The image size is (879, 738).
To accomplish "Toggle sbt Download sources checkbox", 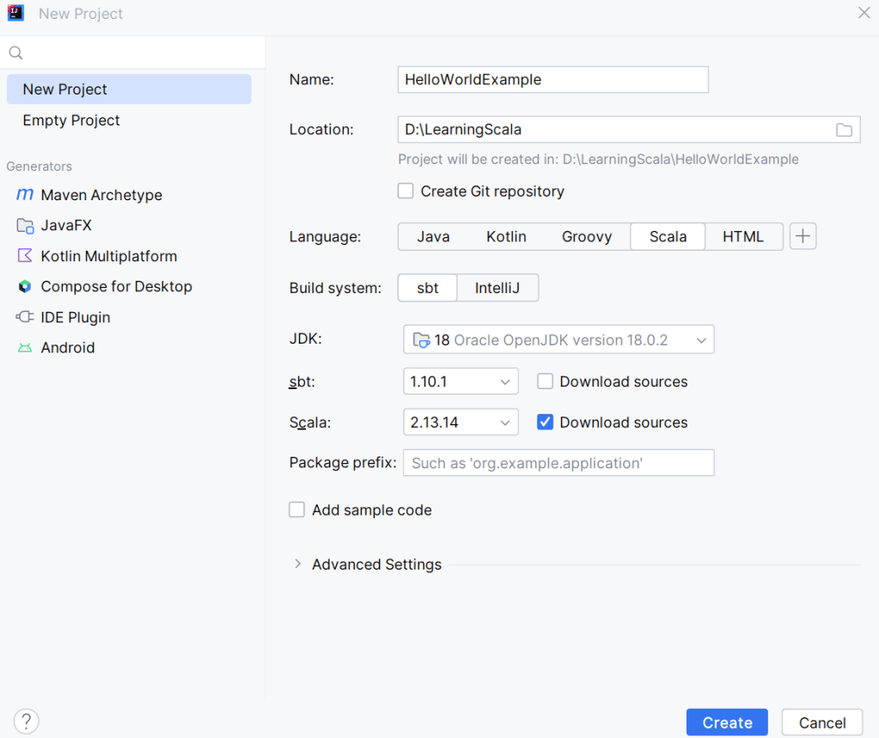I will click(545, 381).
